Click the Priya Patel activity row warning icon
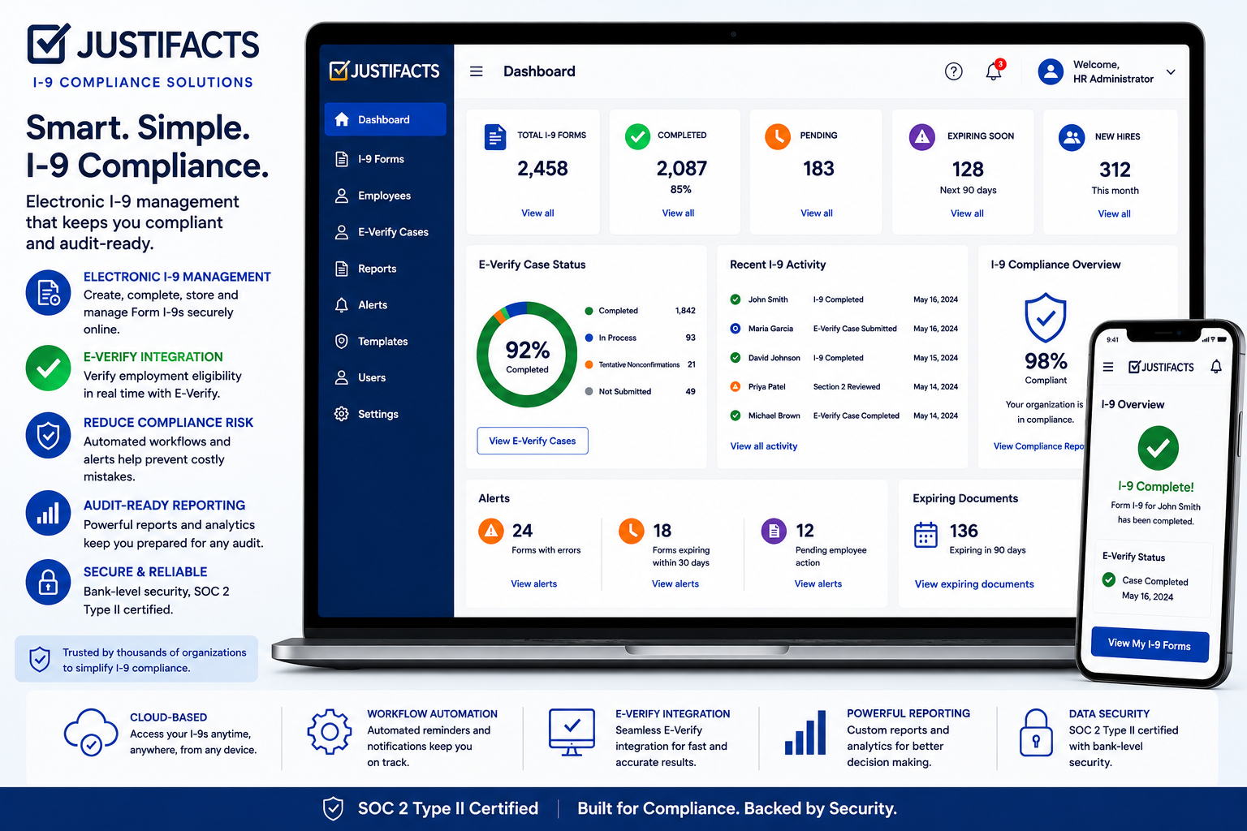 tap(735, 387)
